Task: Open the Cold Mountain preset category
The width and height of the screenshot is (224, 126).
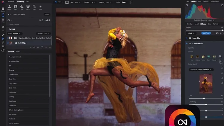Action: [14, 74]
